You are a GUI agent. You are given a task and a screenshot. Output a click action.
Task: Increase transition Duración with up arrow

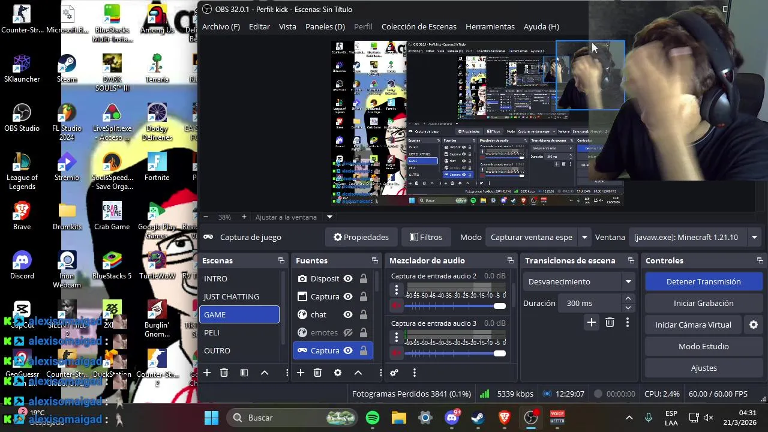click(628, 299)
